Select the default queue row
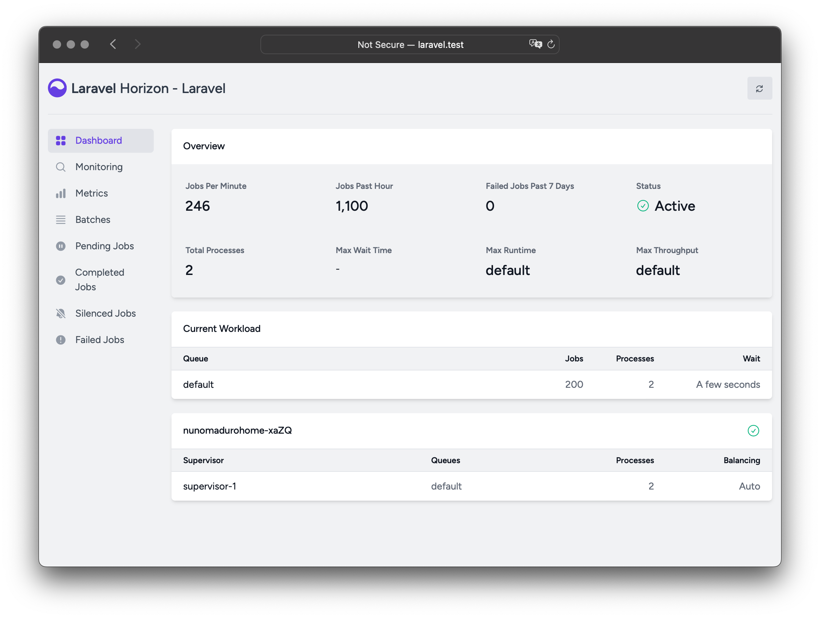The image size is (820, 618). coord(471,384)
